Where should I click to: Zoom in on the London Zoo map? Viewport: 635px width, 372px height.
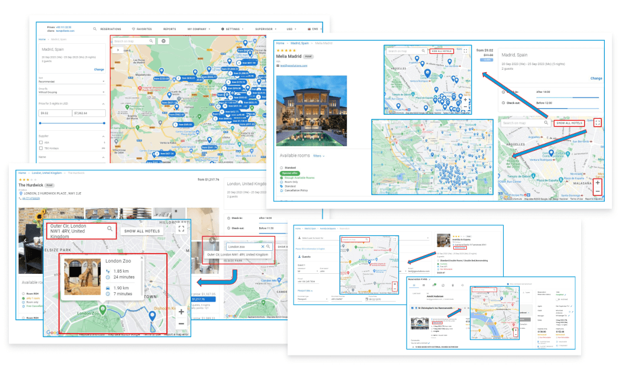181,312
